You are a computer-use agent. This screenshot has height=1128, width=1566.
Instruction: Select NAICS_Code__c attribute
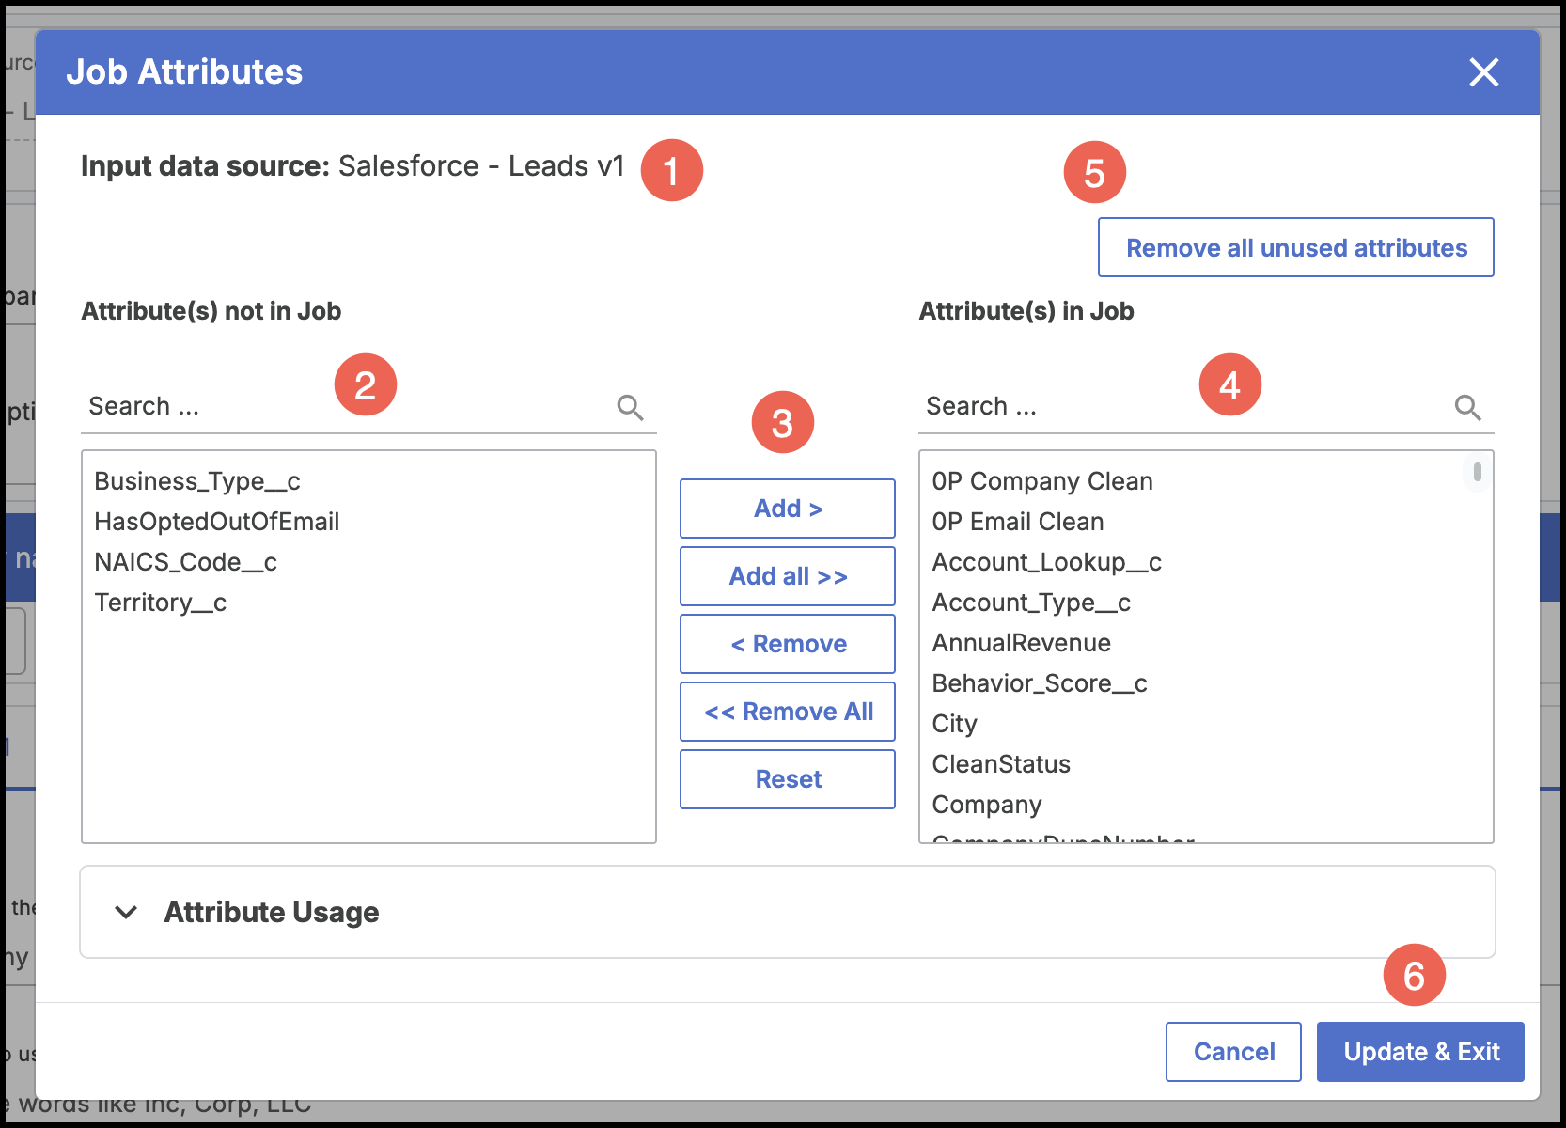tap(368, 562)
